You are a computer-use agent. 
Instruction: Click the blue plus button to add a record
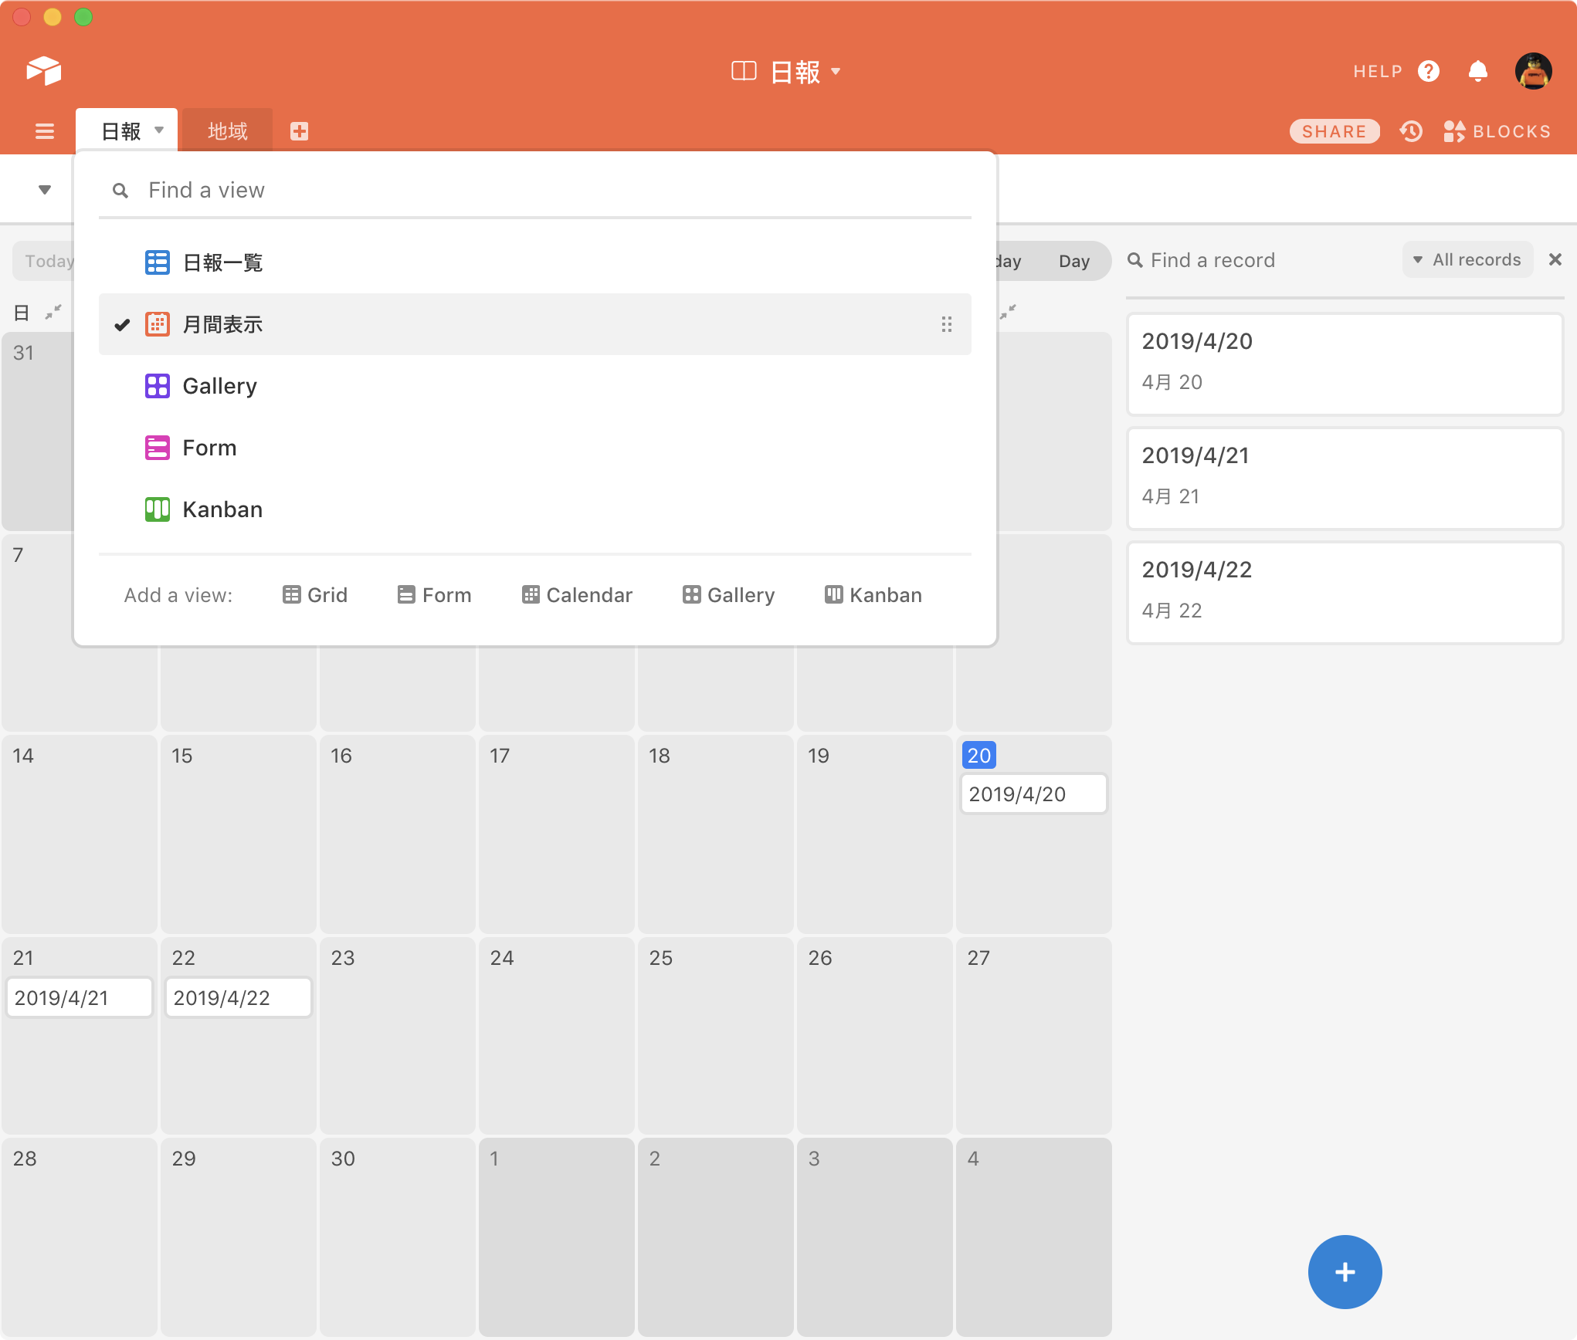tap(1345, 1272)
